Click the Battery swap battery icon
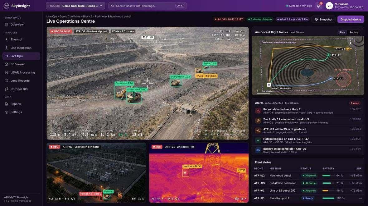The image size is (368, 206). pyautogui.click(x=258, y=150)
